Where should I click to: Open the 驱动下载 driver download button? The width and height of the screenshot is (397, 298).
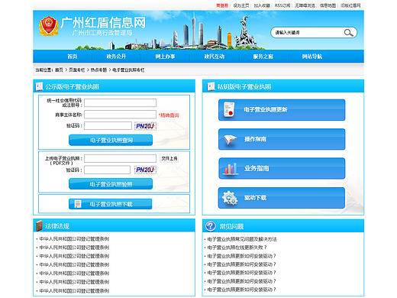pos(282,198)
